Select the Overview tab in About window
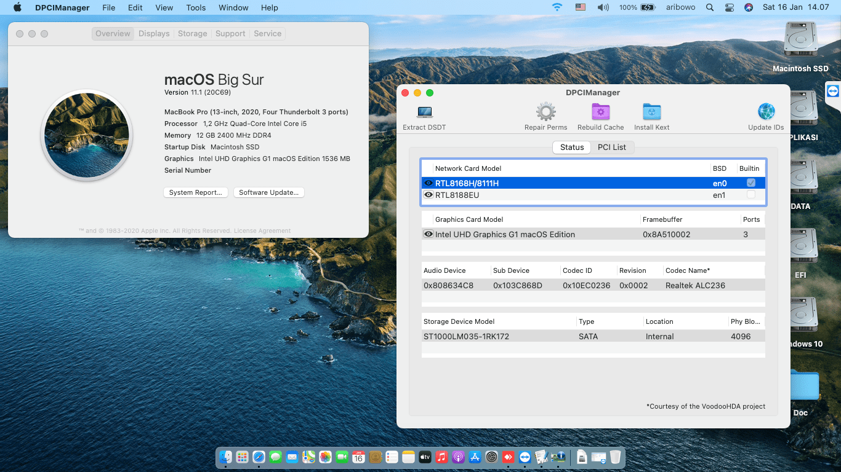 click(113, 34)
